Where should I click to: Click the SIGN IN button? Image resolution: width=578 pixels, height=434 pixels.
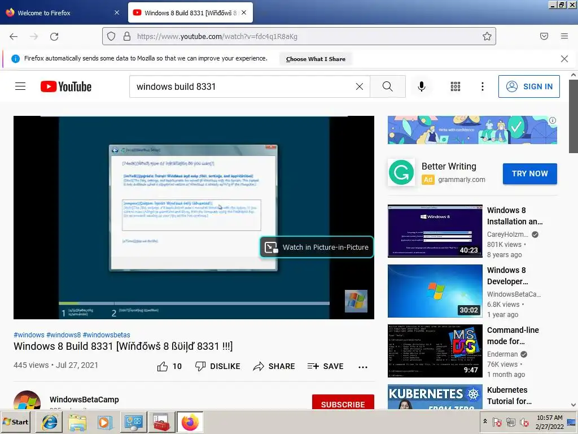528,86
